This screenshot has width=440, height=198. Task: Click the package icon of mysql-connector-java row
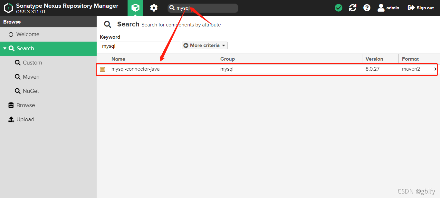pos(102,69)
